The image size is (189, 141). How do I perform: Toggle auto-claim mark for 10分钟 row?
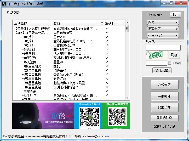107,37
